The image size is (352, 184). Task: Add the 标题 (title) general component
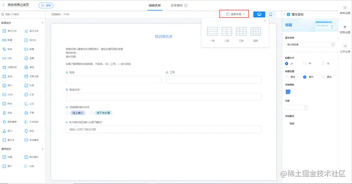(7, 157)
